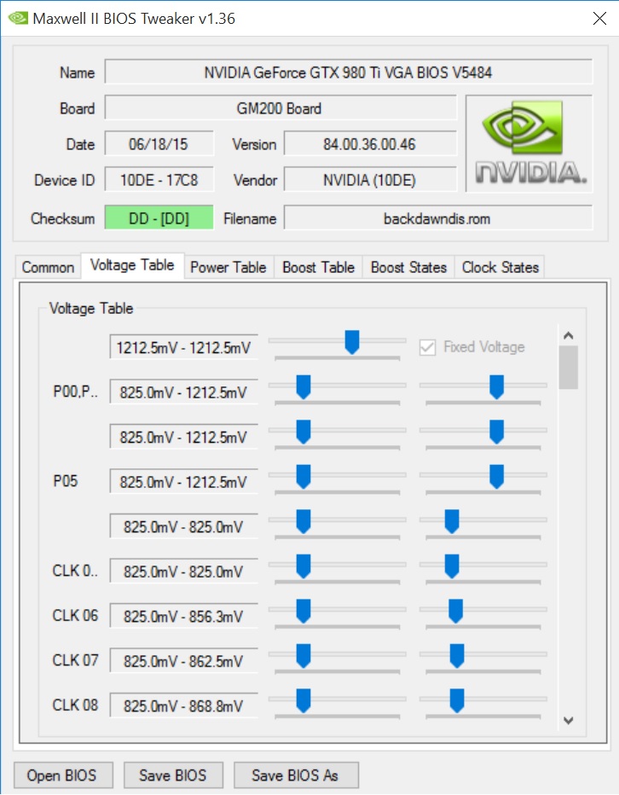Click the Version field 84.00.36.00.46
Screen dimensions: 619x795
click(370, 144)
